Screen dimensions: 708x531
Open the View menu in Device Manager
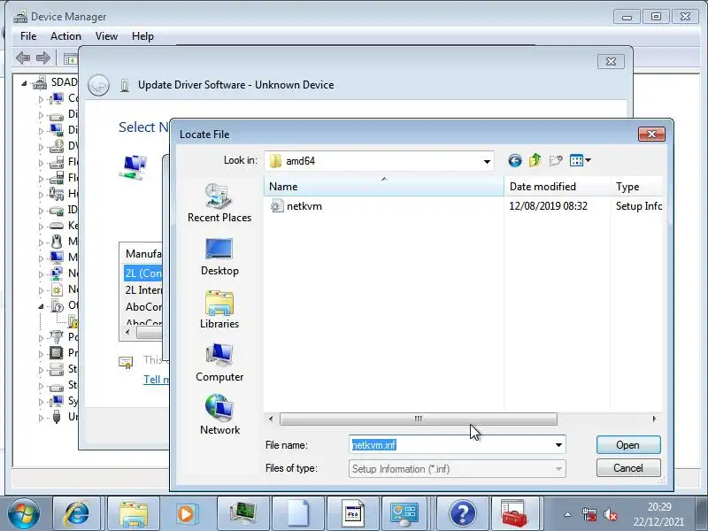point(106,36)
